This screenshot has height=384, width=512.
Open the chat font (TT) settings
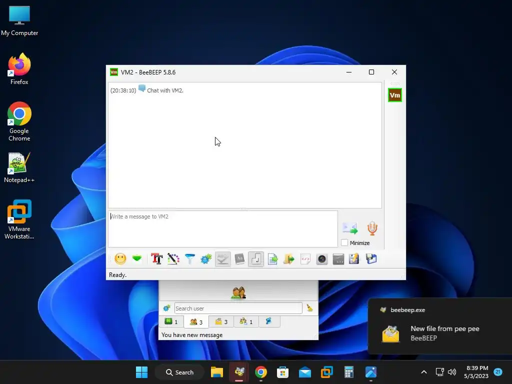(x=156, y=259)
